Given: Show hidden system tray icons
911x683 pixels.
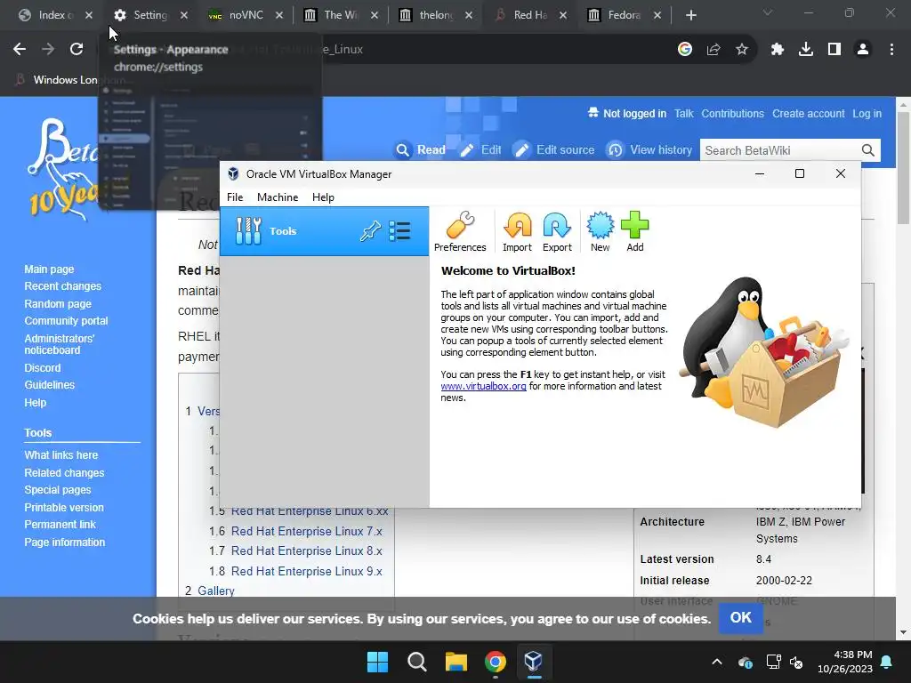Looking at the screenshot, I should click(x=717, y=662).
